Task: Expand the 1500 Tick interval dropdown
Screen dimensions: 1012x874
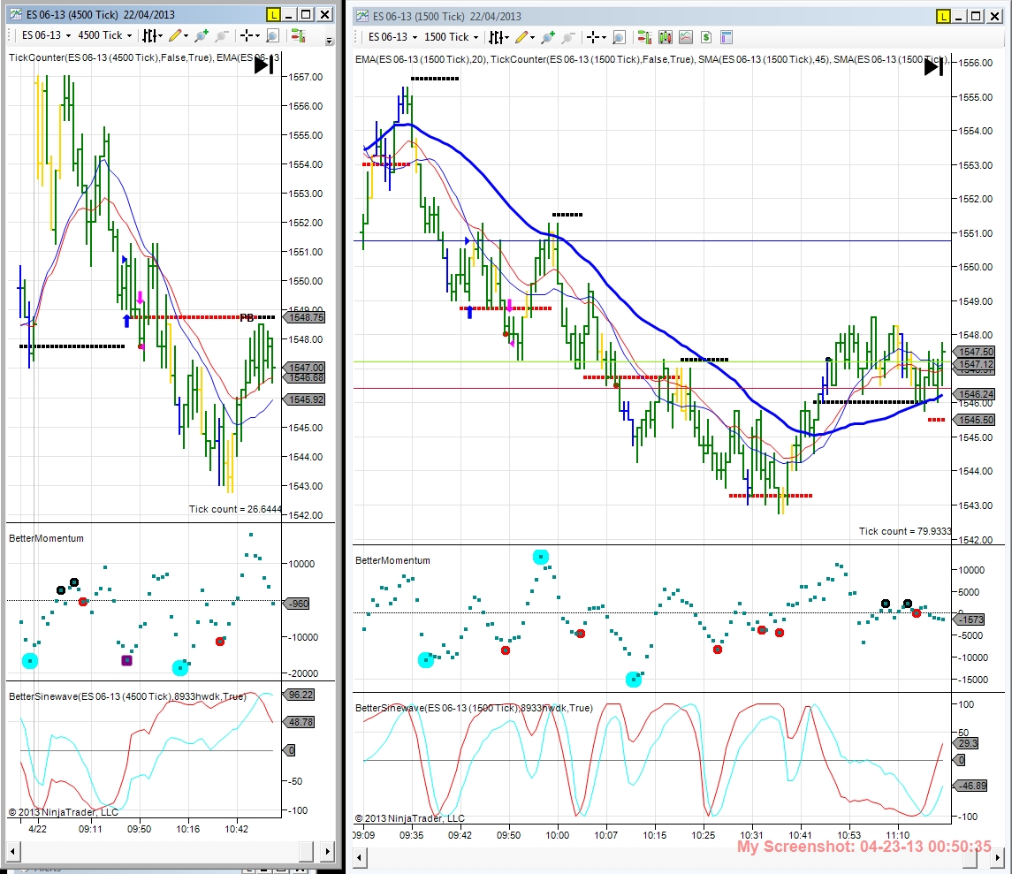Action: click(451, 37)
